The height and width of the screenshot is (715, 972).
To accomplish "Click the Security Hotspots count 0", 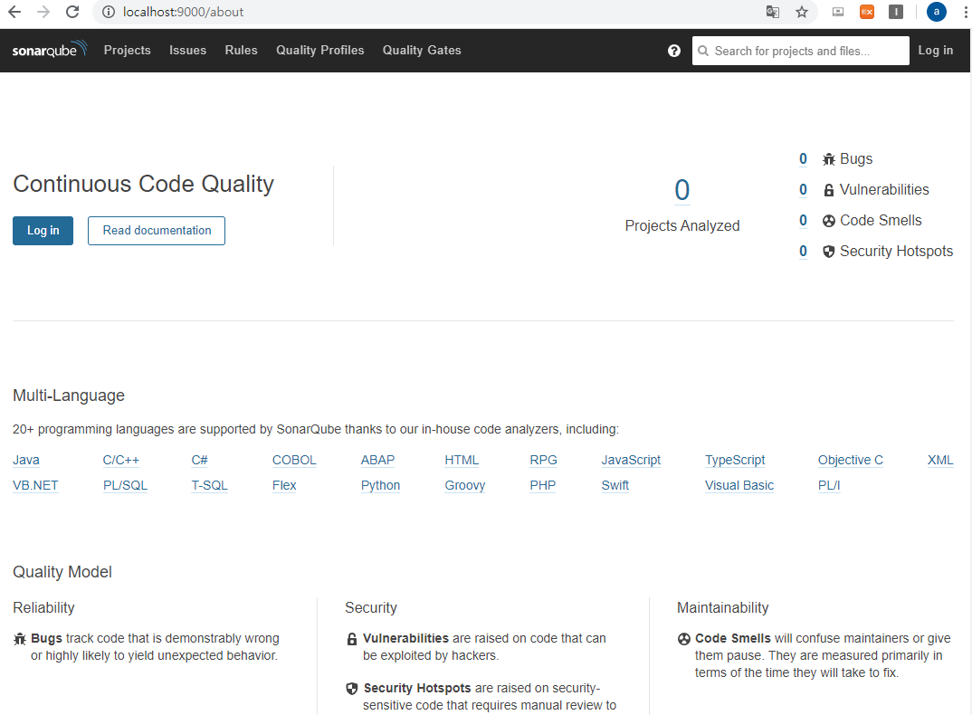I will point(803,252).
